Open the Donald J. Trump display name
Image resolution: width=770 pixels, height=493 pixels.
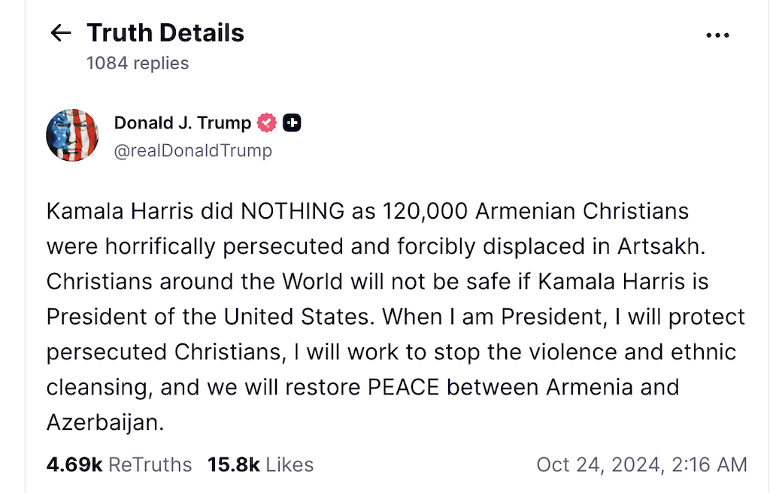click(183, 122)
